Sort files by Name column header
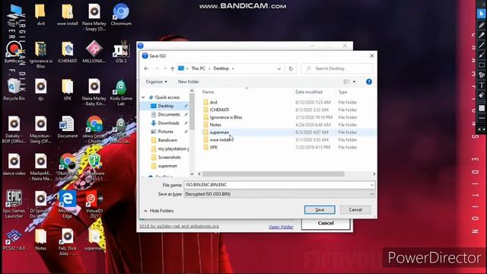Viewport: 487px width, 274px height. pos(208,92)
